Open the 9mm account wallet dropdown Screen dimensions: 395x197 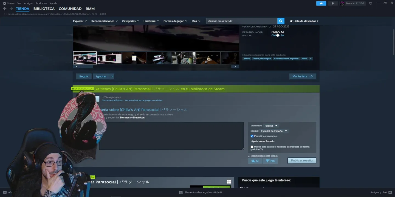pyautogui.click(x=355, y=3)
